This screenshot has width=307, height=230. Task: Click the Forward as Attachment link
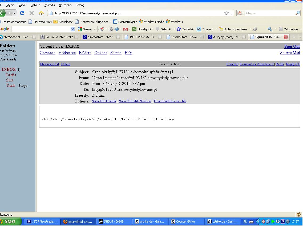click(257, 64)
